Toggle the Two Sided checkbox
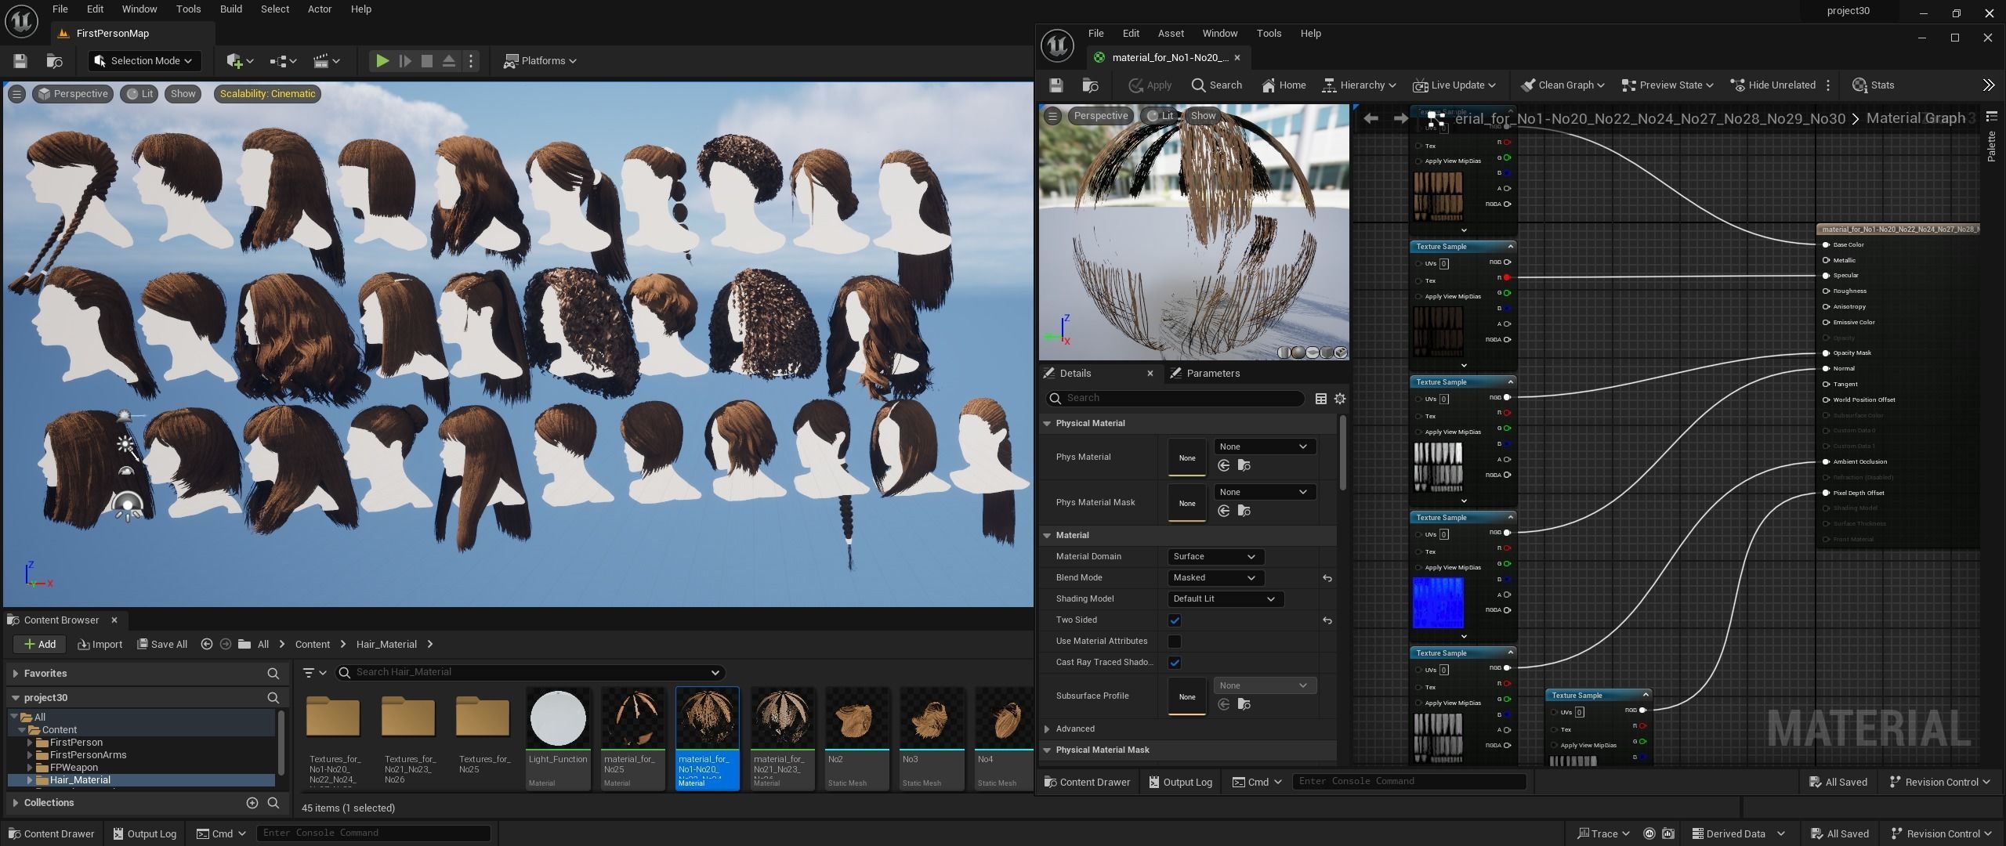Screen dimensions: 2006x846 pyautogui.click(x=1174, y=620)
